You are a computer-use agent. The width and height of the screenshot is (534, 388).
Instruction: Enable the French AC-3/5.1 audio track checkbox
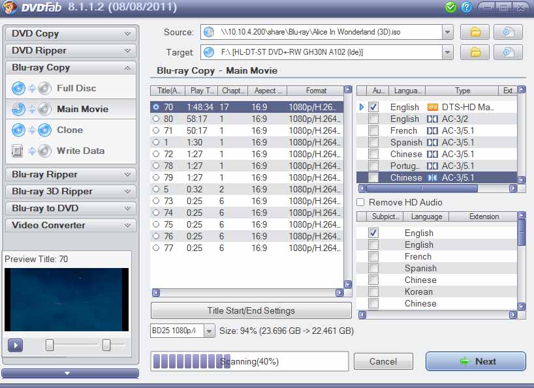click(x=373, y=131)
